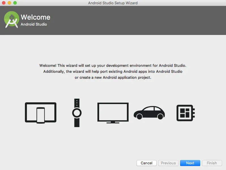Image resolution: width=226 pixels, height=170 pixels.
Task: Click the large Welcome heading
Action: 35,17
